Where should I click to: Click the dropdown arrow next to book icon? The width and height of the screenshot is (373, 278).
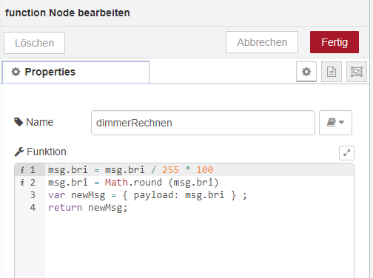342,122
